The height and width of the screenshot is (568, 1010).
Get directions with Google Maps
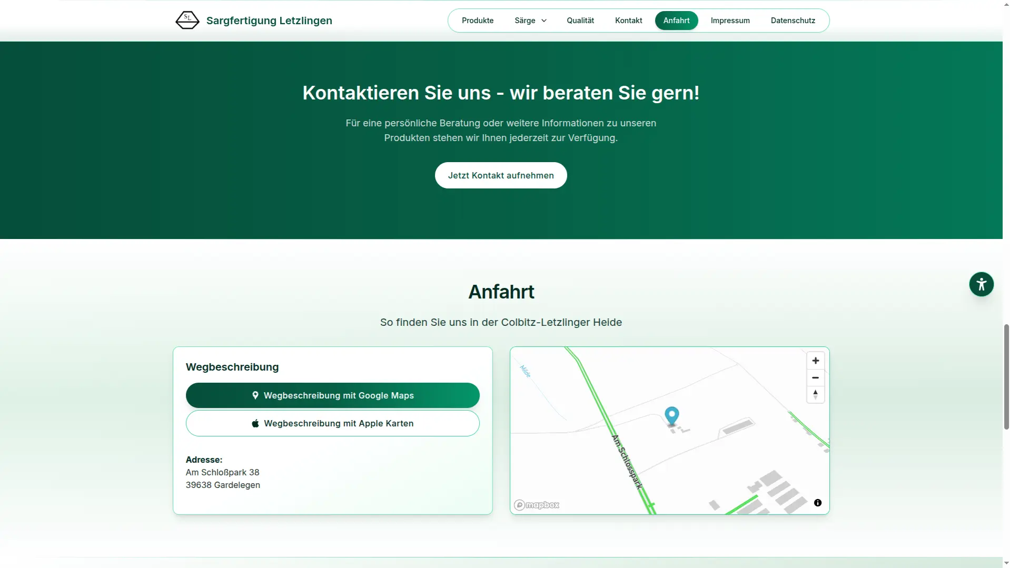click(332, 395)
